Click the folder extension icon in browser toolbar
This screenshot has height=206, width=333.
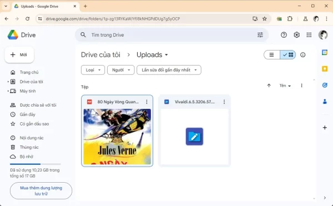pyautogui.click(x=279, y=19)
